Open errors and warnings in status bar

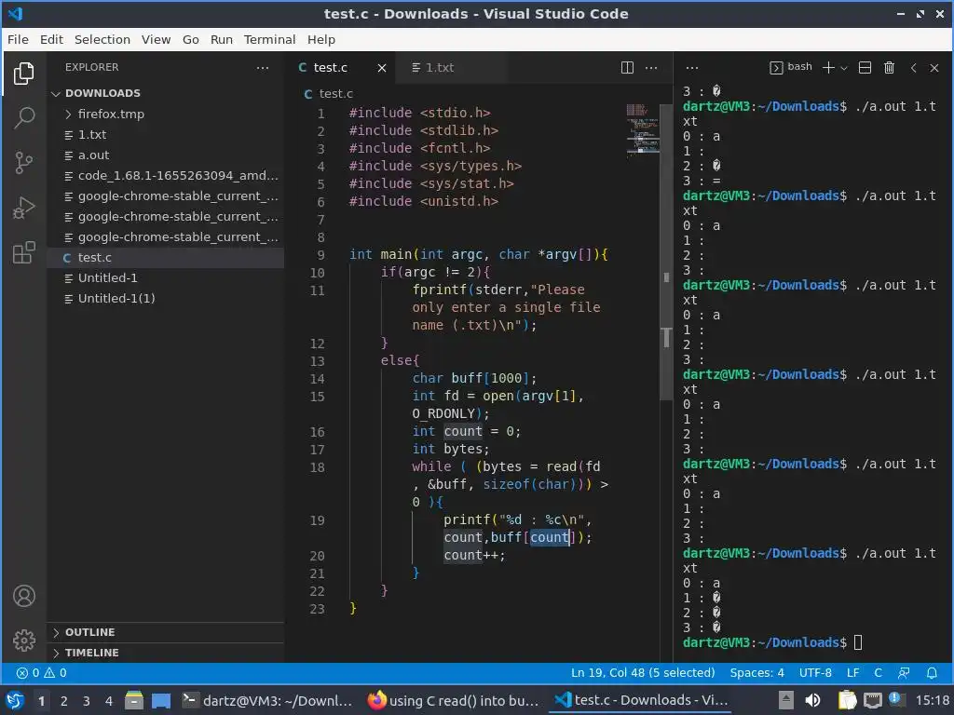41,672
